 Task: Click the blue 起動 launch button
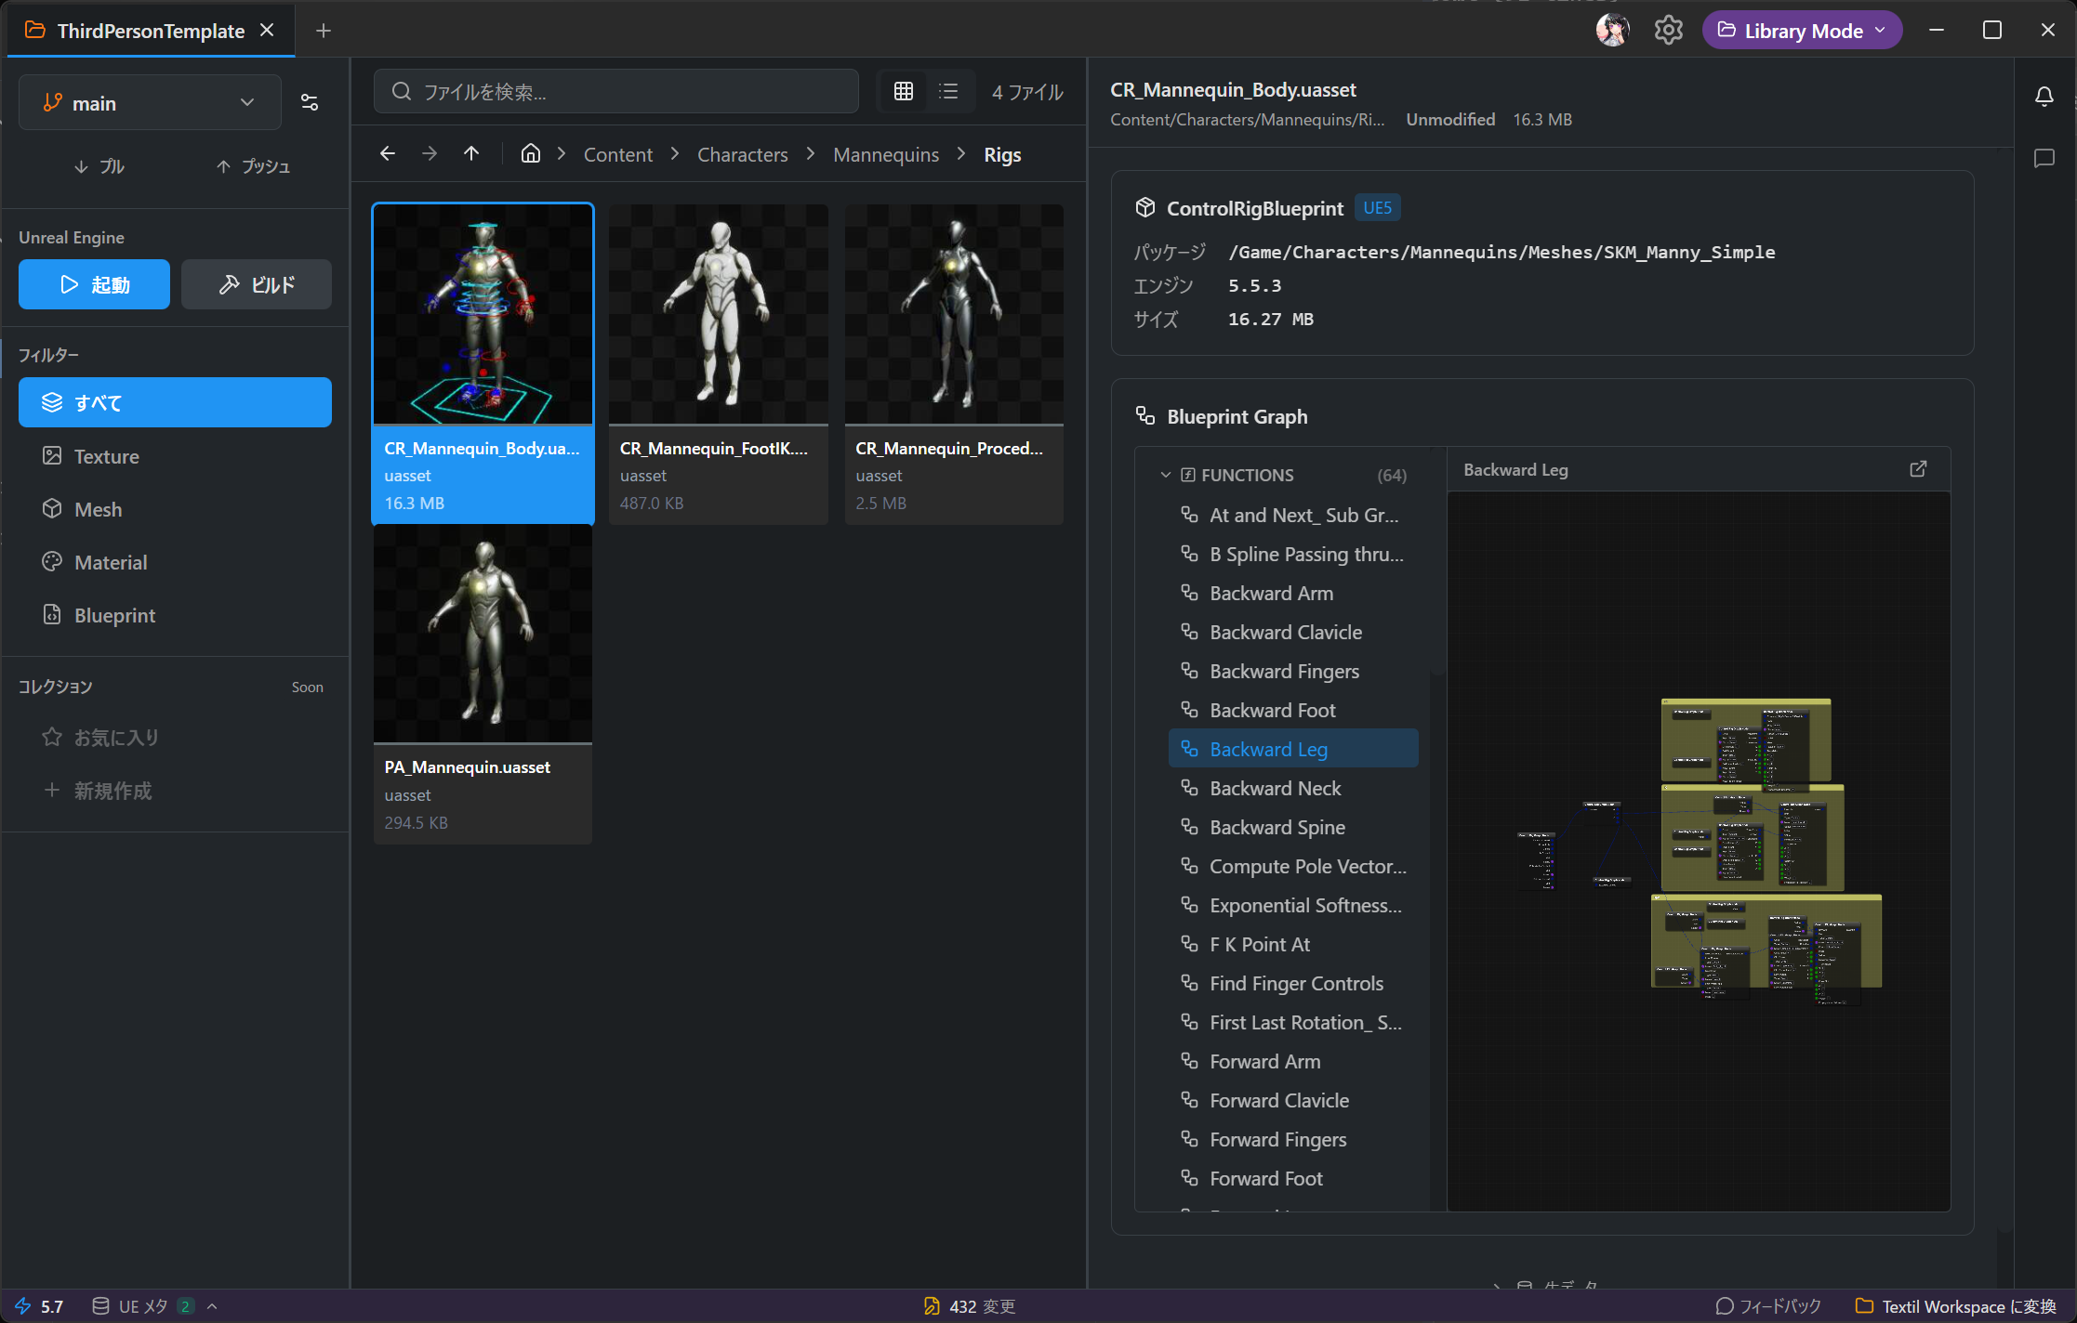[x=94, y=284]
